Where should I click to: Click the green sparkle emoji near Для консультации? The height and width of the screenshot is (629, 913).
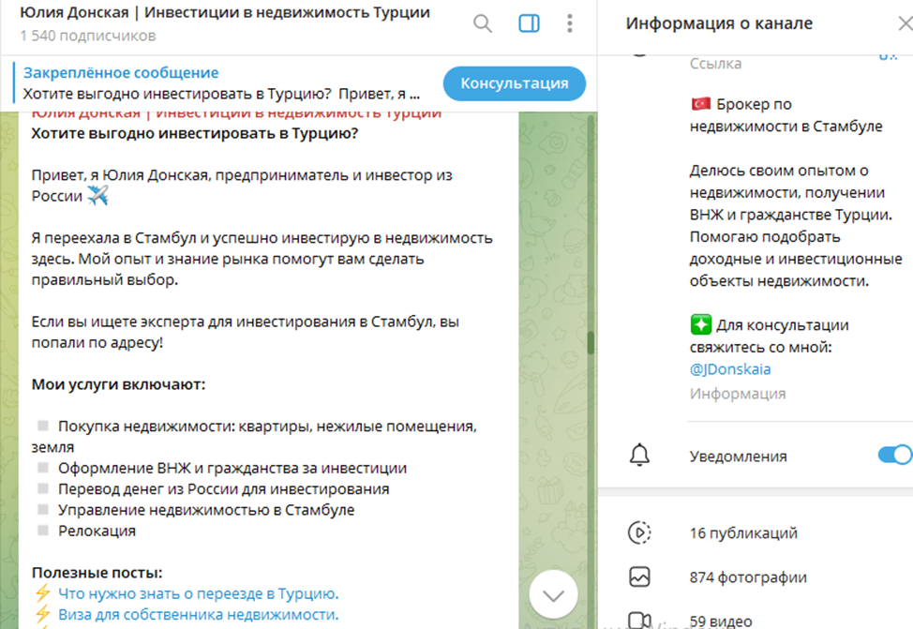click(x=701, y=324)
